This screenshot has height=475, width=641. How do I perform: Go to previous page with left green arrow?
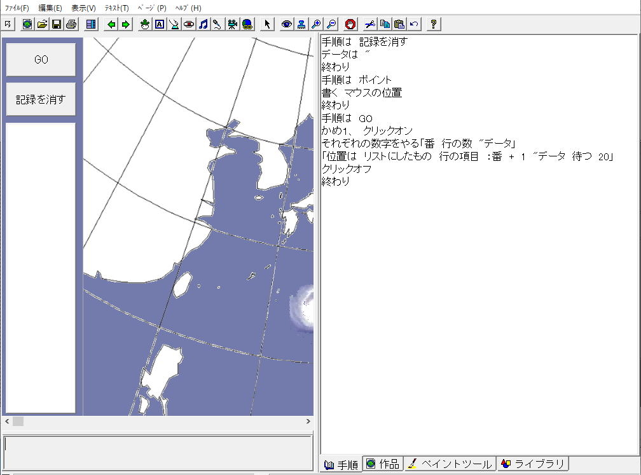coord(111,24)
